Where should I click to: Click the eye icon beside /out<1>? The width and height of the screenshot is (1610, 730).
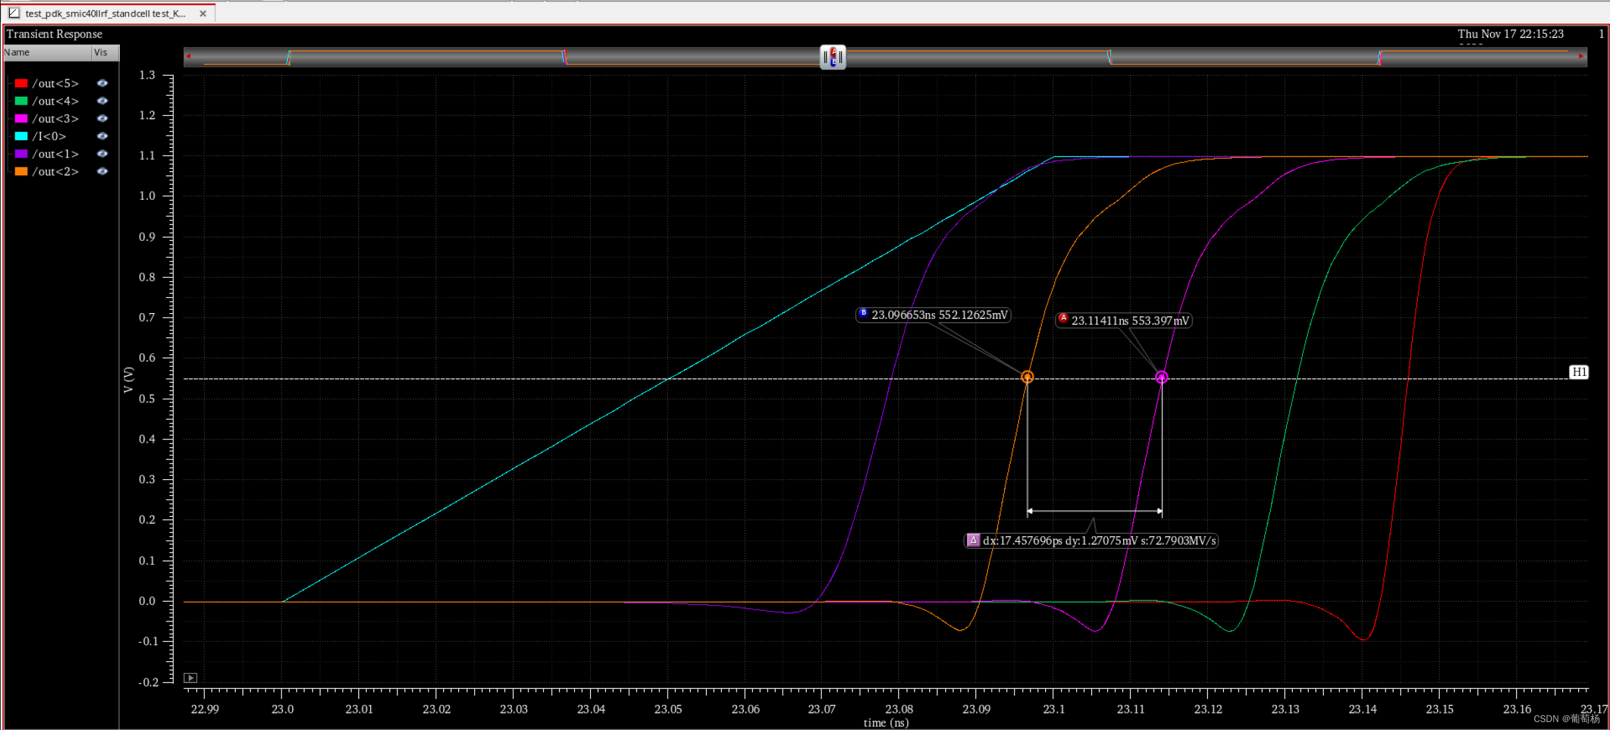pyautogui.click(x=102, y=154)
